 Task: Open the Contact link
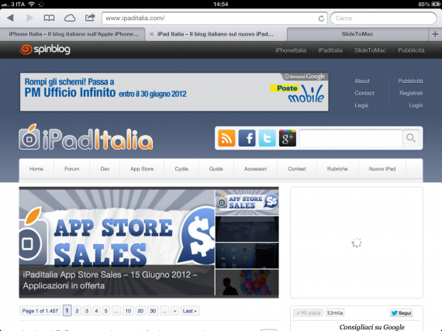pos(364,93)
